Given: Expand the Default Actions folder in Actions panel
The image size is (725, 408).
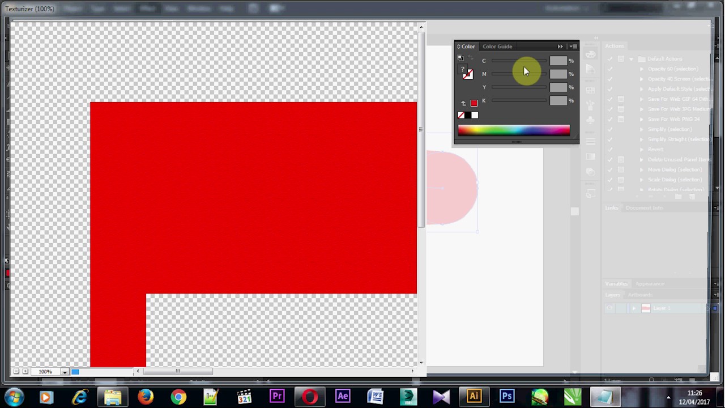Looking at the screenshot, I should [x=631, y=59].
